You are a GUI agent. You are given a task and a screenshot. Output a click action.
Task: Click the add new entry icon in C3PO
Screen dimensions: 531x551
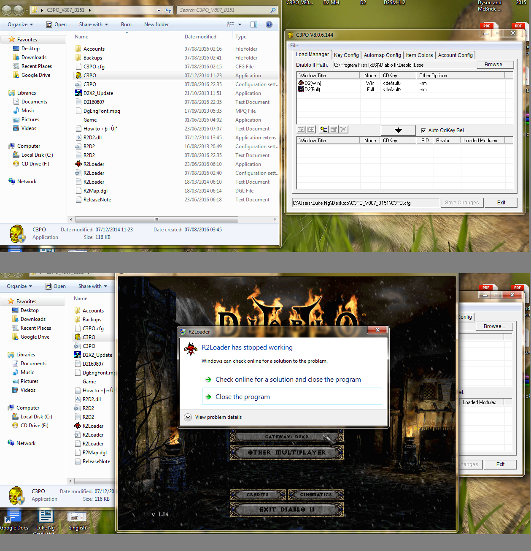(324, 130)
